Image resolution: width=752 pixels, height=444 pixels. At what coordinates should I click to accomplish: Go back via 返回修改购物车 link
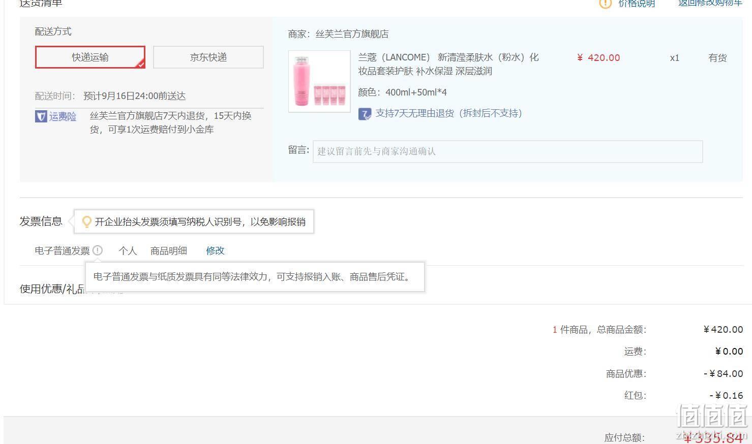pyautogui.click(x=710, y=4)
